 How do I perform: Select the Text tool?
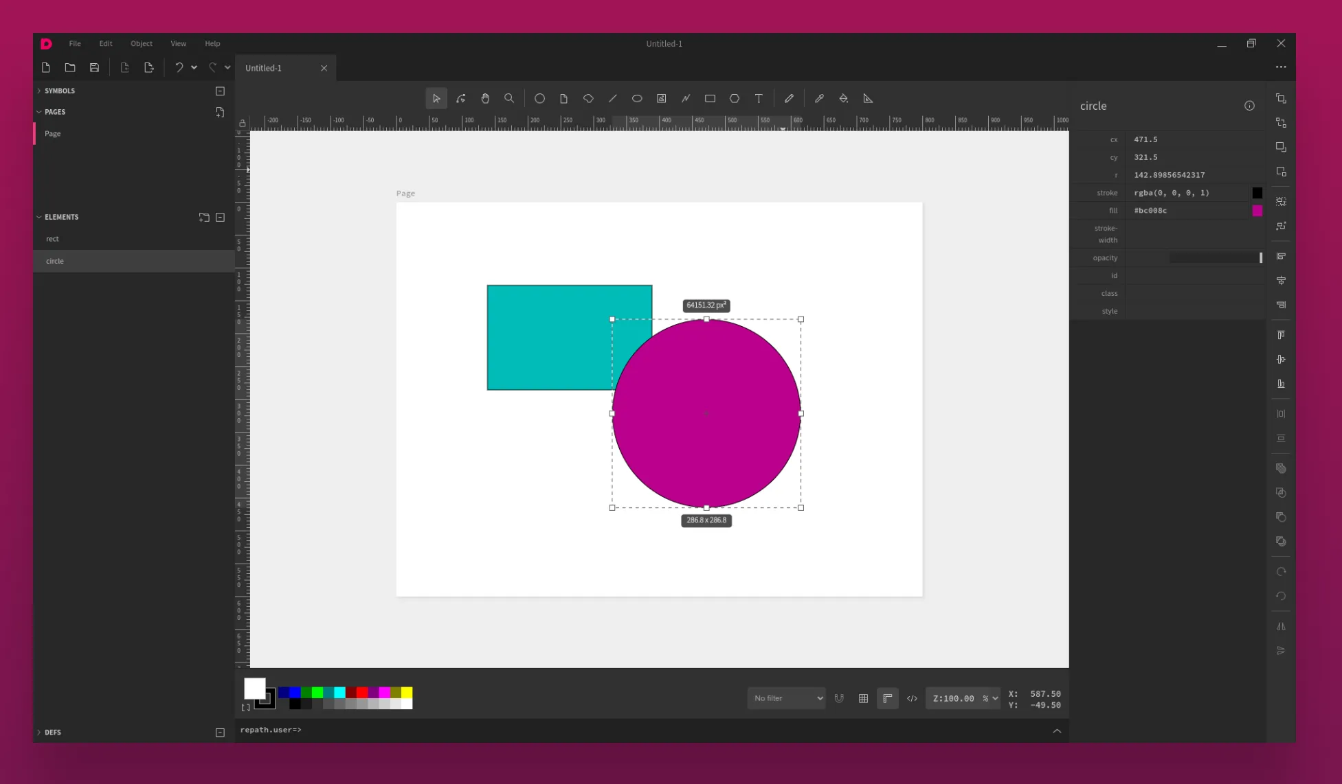click(x=759, y=98)
